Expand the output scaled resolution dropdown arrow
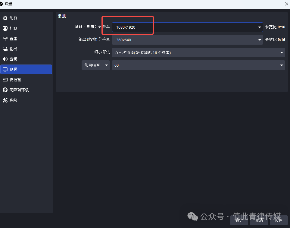Screen dimensions: 290x228 pos(260,40)
